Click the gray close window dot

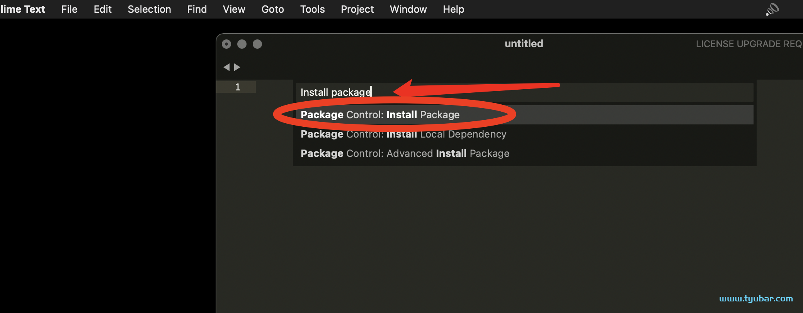tap(226, 44)
